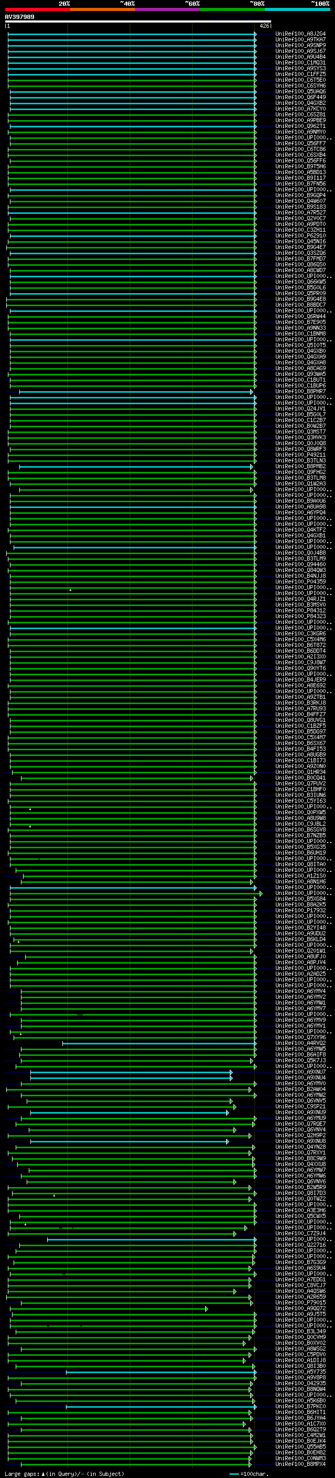335x1478 pixels.
Task: Click the UniRef100_Q6F449 label
Action: click(x=300, y=97)
